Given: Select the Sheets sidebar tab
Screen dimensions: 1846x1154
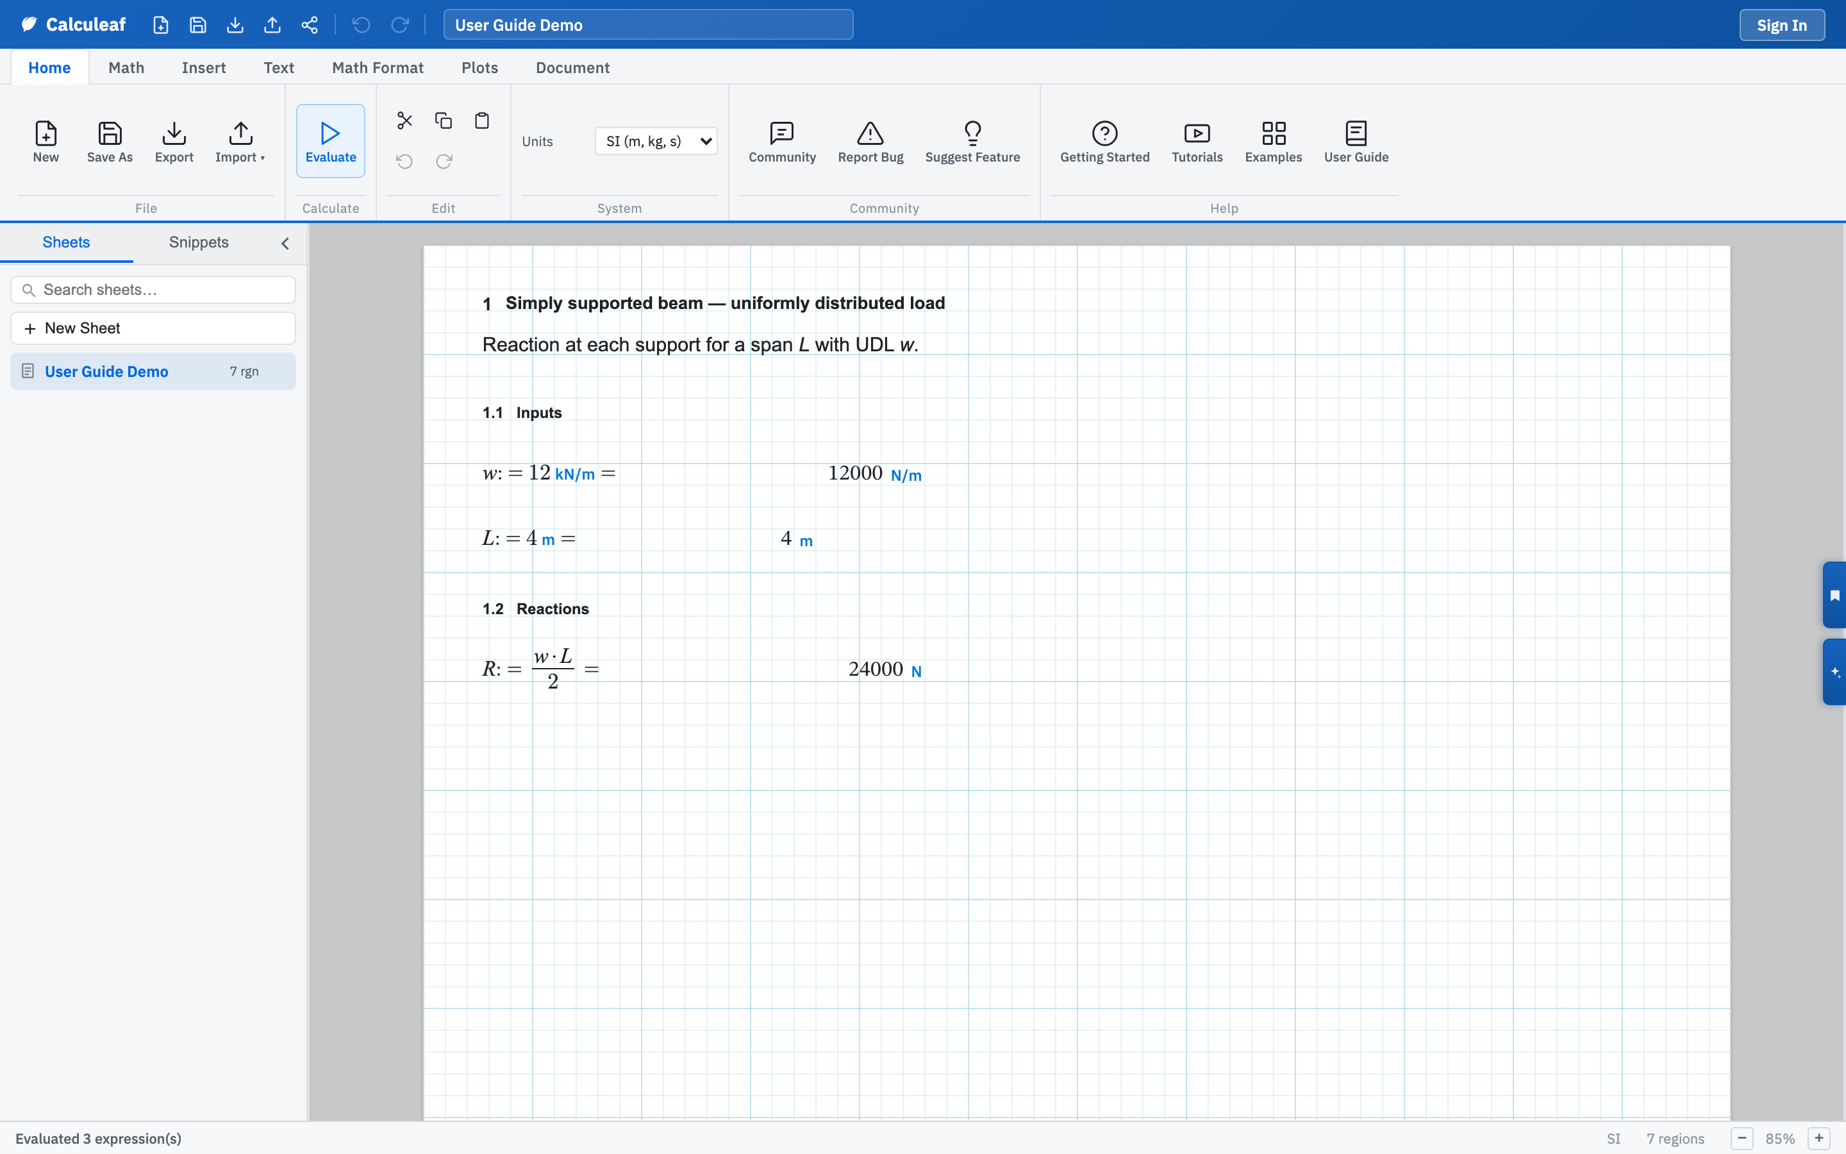Looking at the screenshot, I should tap(67, 243).
